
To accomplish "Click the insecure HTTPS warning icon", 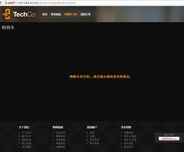I will [x=6, y=3].
